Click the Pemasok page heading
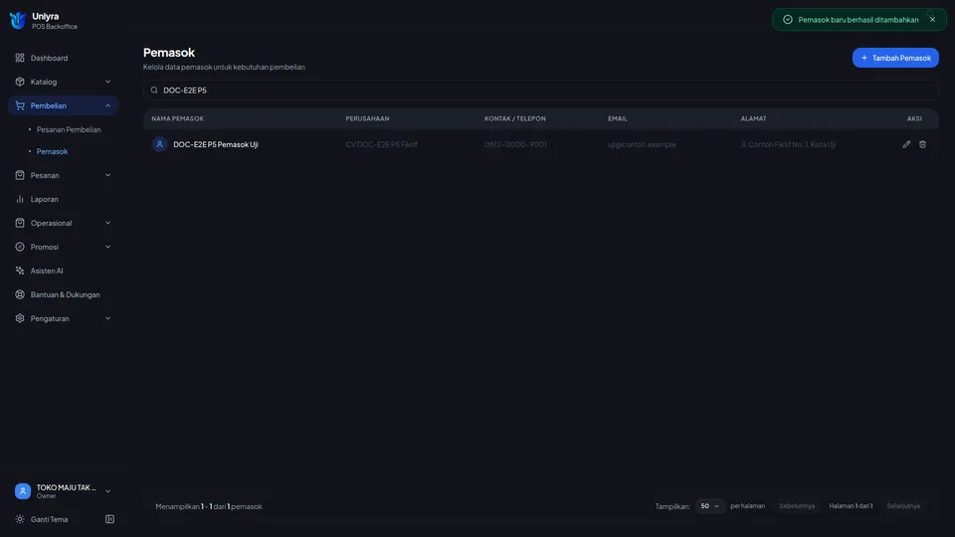 [169, 53]
